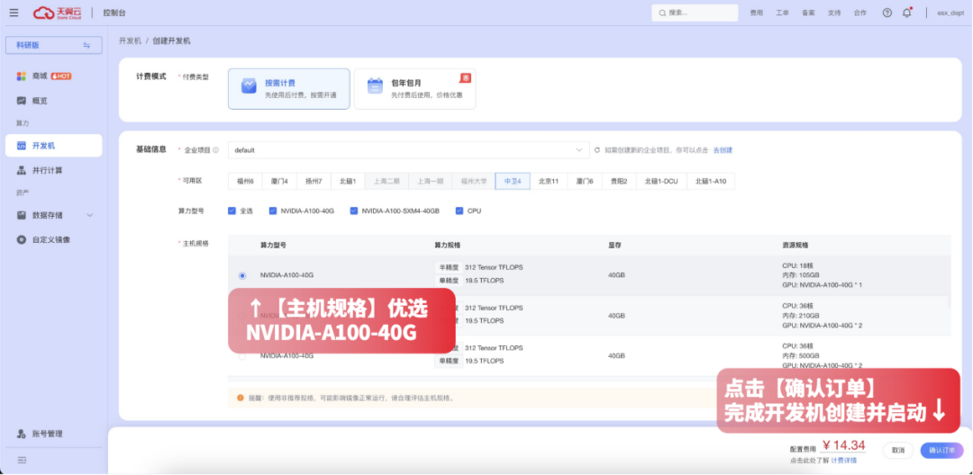Click the 科研版 switch arrows icon
This screenshot has width=973, height=475.
86,45
